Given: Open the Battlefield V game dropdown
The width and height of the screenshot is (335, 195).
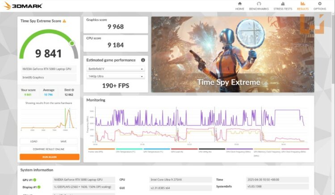Looking at the screenshot, I should (x=115, y=69).
